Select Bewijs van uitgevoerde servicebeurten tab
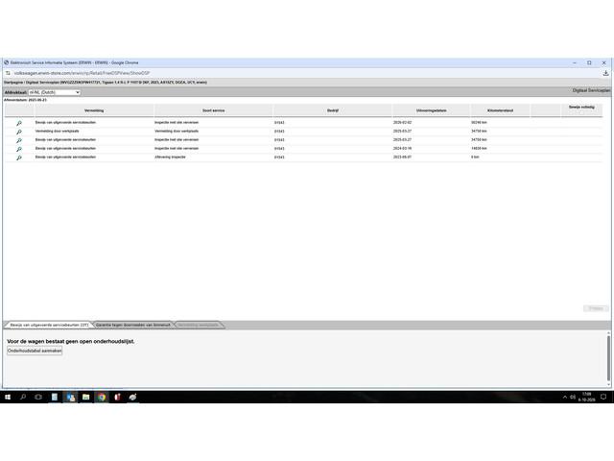 (x=49, y=325)
